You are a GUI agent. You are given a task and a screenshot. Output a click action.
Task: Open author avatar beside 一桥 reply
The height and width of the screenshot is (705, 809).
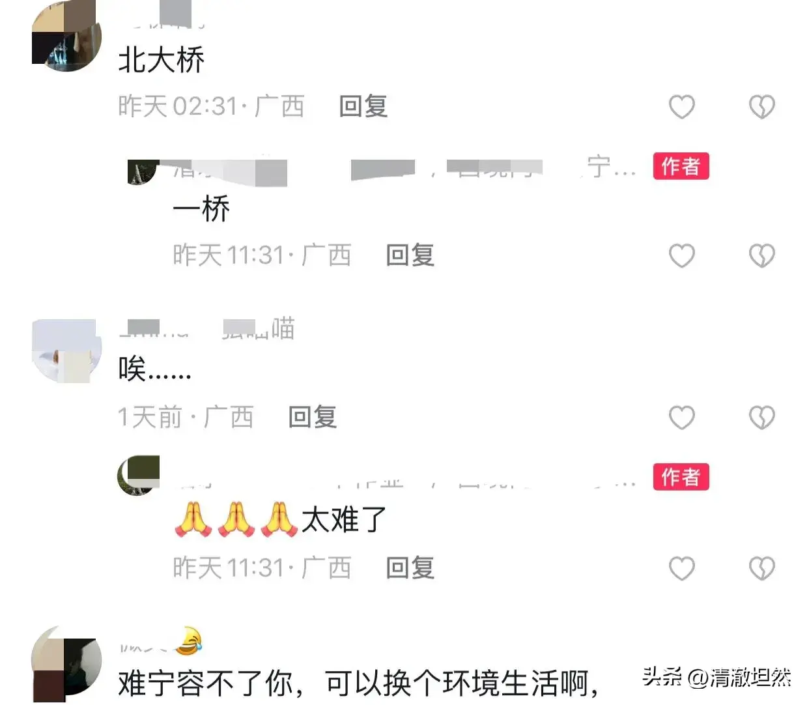pyautogui.click(x=143, y=171)
